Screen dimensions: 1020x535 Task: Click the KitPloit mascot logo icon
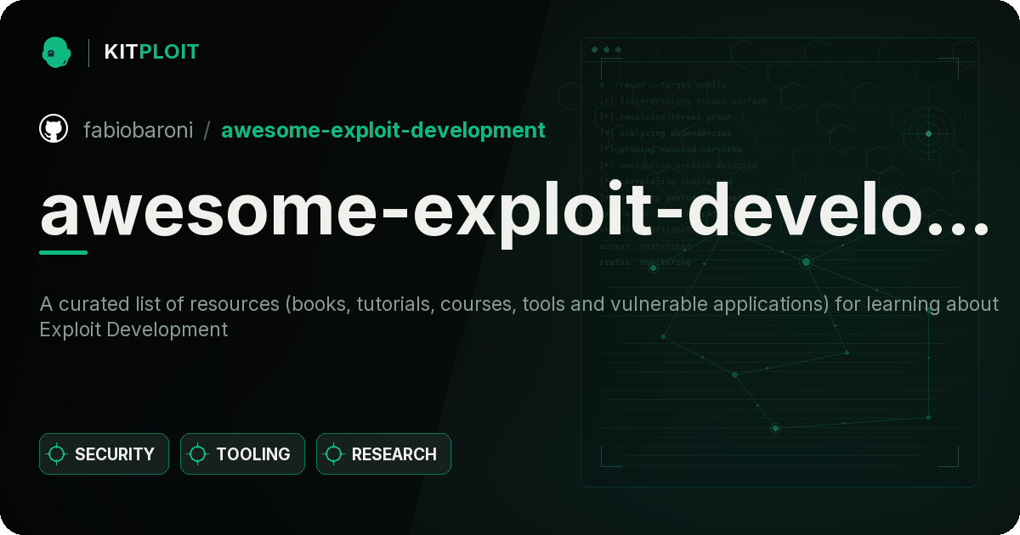tap(56, 52)
